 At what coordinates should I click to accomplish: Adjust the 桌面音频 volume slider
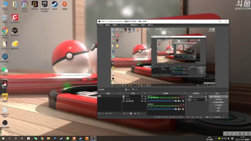coord(162,109)
